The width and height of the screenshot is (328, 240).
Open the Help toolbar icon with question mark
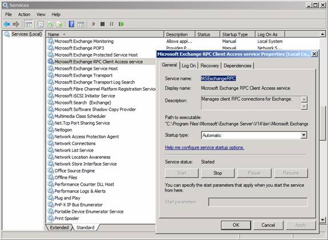click(x=71, y=24)
